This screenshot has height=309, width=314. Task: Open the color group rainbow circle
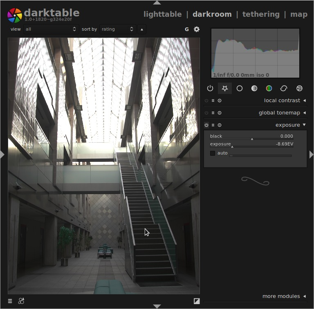pos(269,88)
